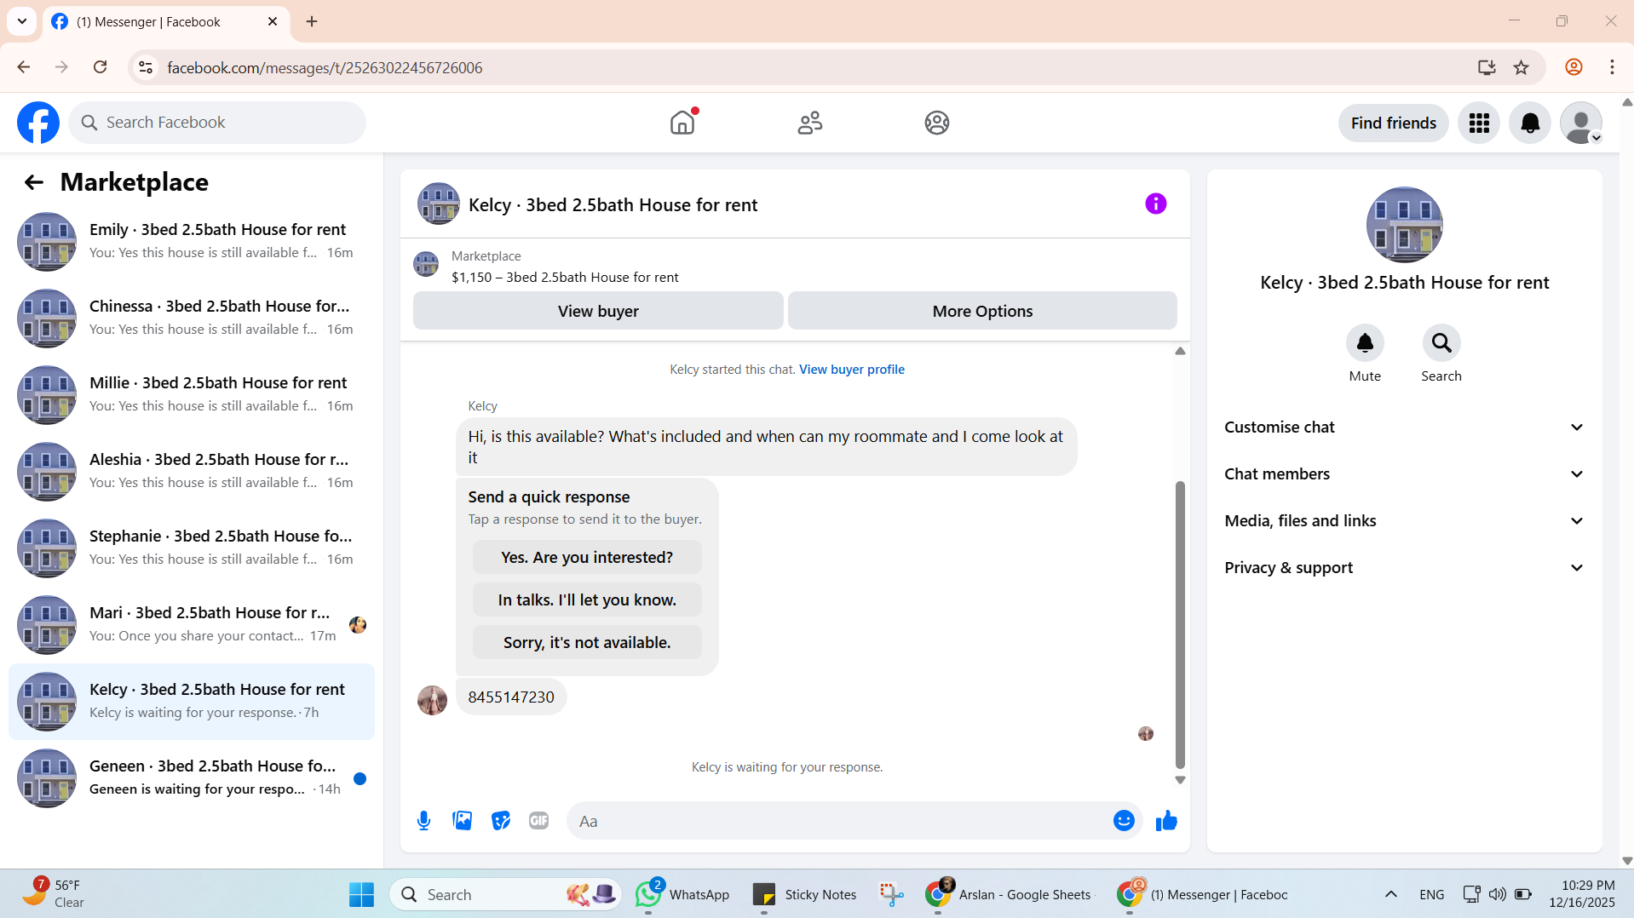This screenshot has height=918, width=1634.
Task: Open a new browser tab
Action: pos(312,21)
